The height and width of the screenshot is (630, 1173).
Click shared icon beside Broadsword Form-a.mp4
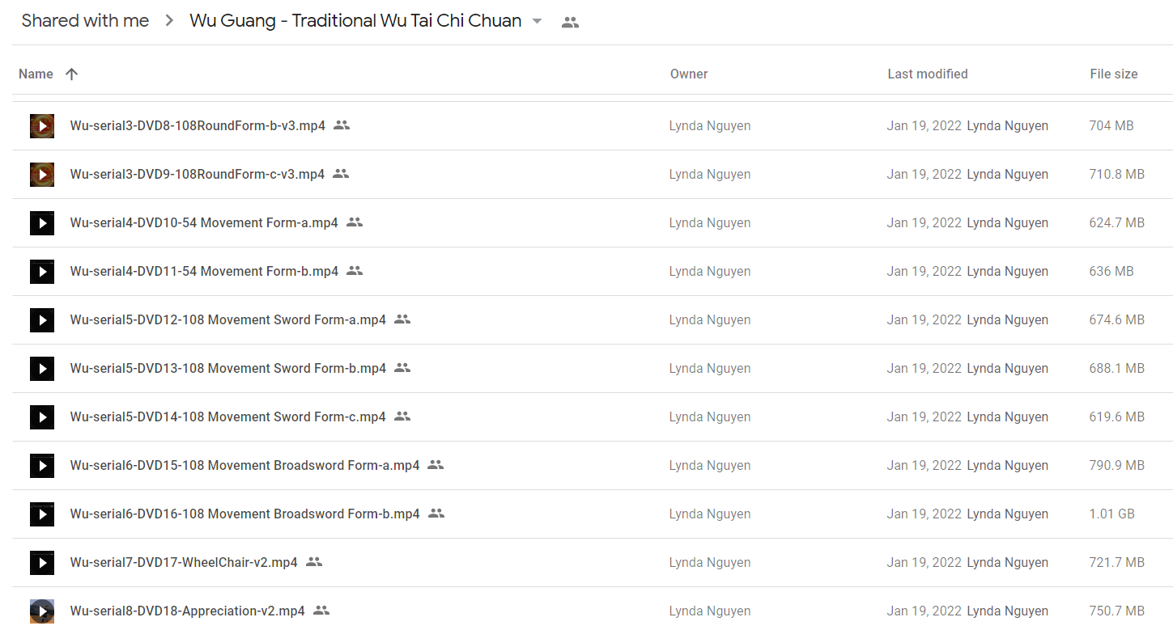click(436, 465)
